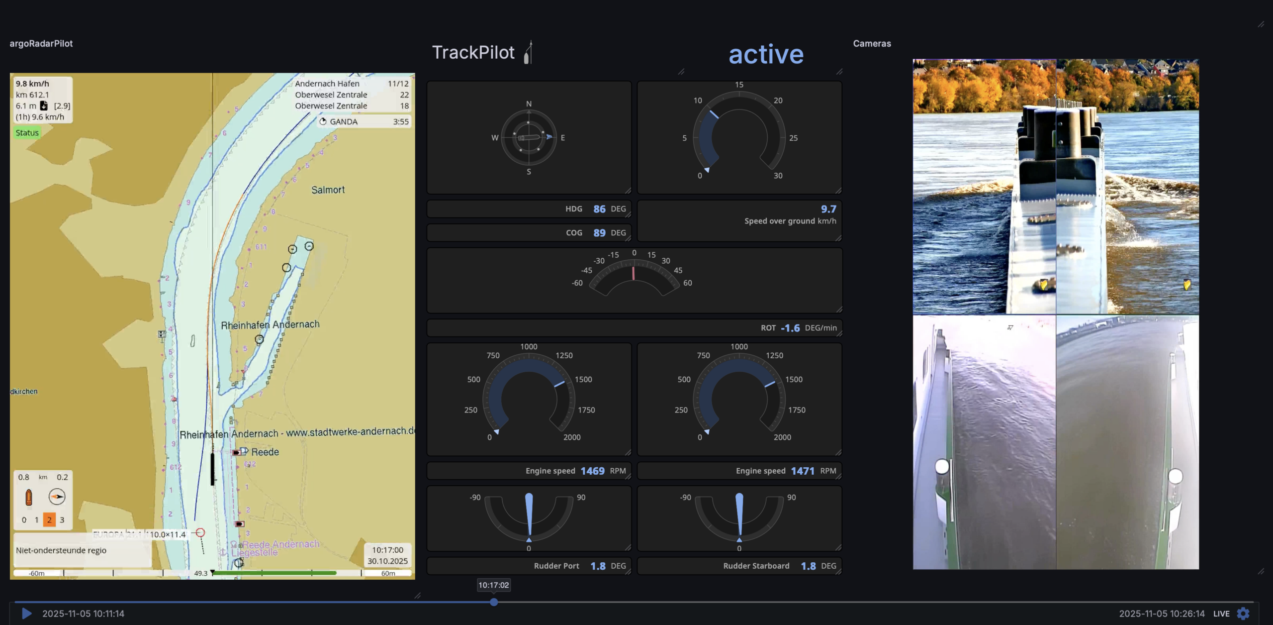Click the TrackPilot ship icon
This screenshot has width=1273, height=625.
point(529,52)
